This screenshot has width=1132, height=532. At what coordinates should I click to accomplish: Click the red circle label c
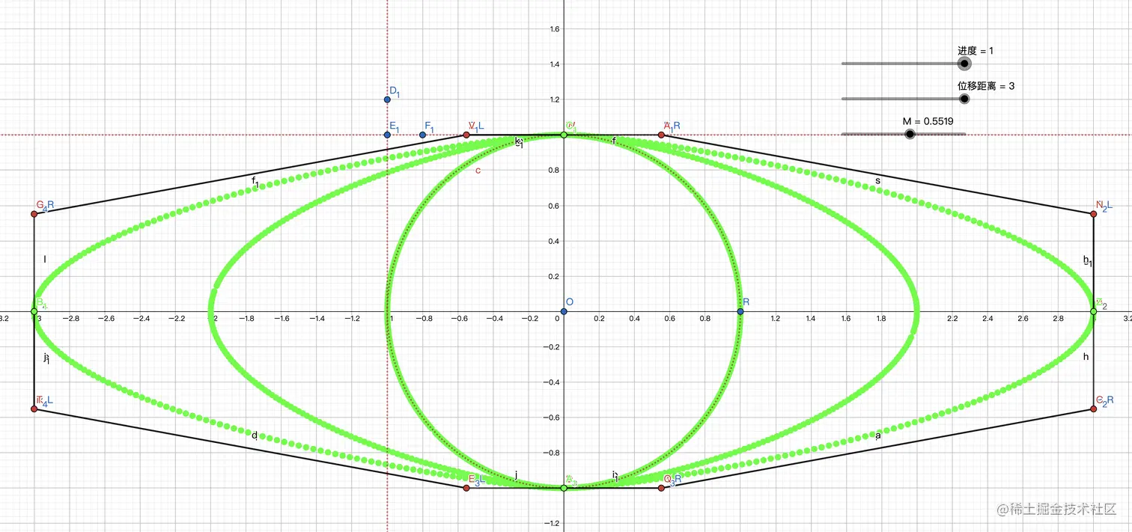[x=478, y=171]
